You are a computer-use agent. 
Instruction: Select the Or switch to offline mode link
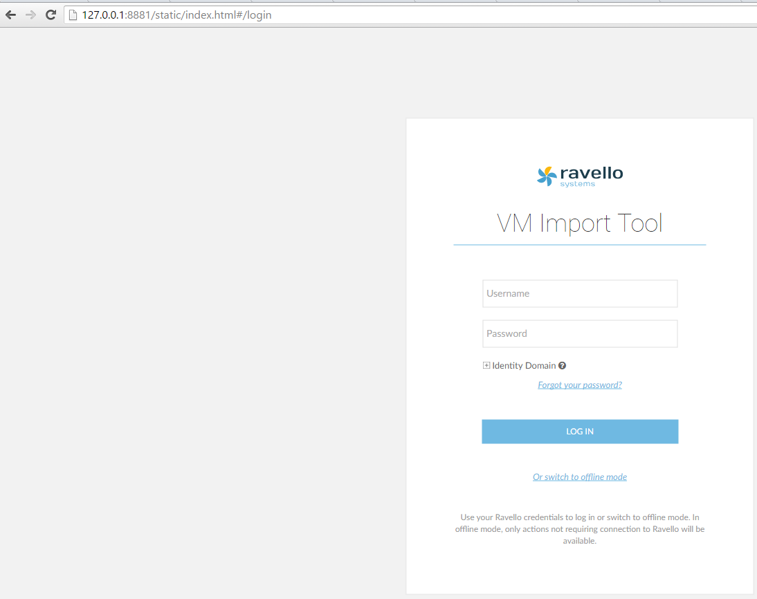(580, 477)
